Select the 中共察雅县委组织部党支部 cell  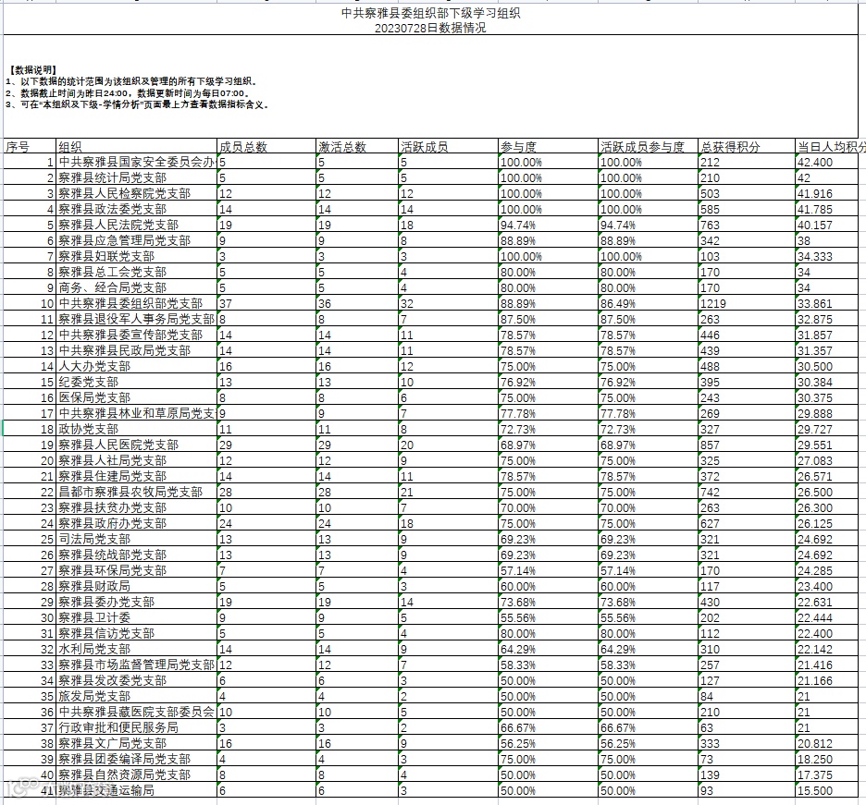[x=136, y=303]
